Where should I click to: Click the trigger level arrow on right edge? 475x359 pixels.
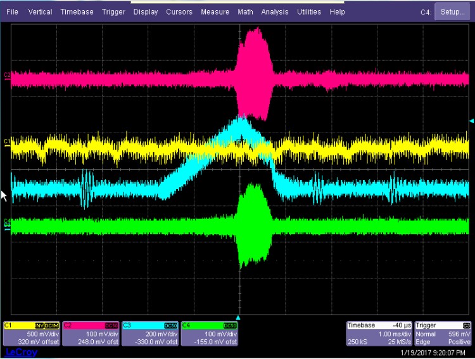471,121
